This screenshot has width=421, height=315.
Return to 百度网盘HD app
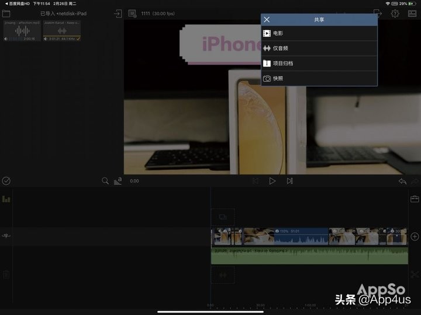click(17, 3)
